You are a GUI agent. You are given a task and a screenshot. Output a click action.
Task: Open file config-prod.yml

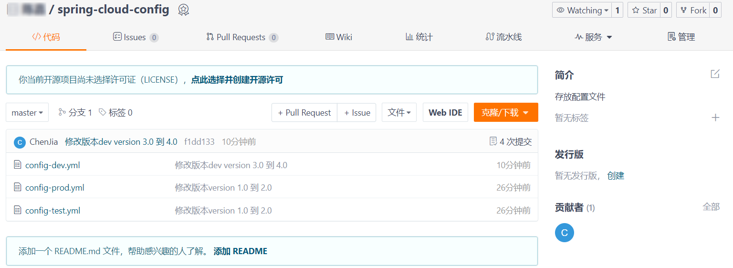(55, 188)
